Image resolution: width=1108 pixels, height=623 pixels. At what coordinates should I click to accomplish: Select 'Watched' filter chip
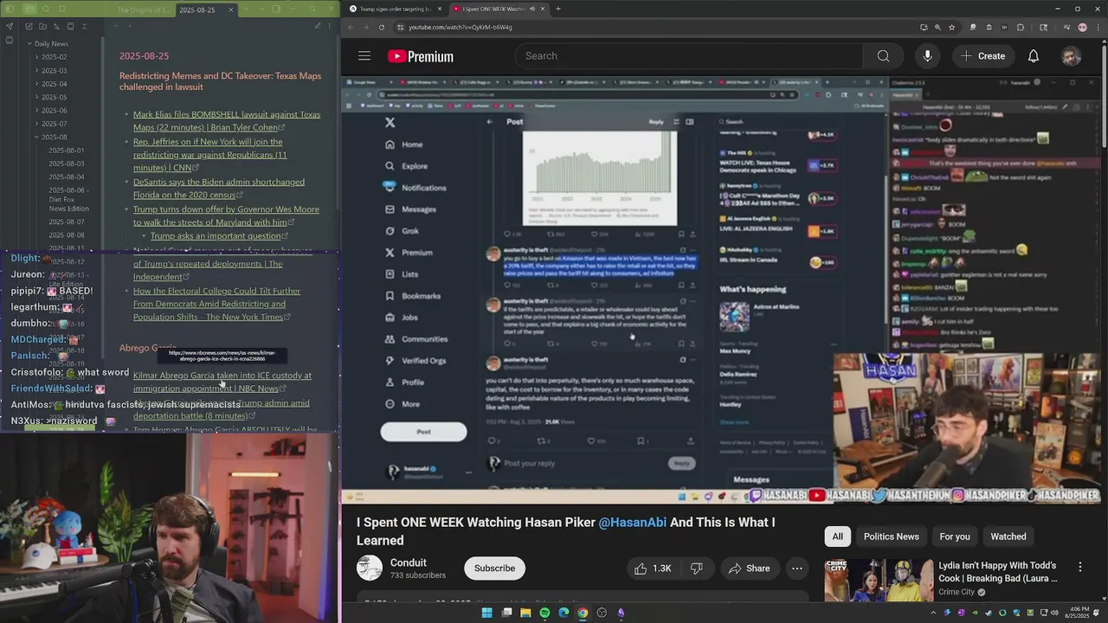(x=1008, y=536)
